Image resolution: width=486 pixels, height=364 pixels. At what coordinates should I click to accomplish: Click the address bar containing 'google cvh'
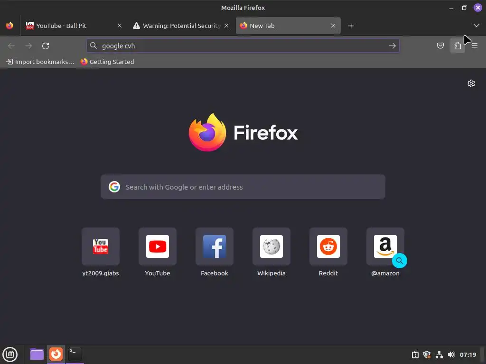pyautogui.click(x=243, y=46)
